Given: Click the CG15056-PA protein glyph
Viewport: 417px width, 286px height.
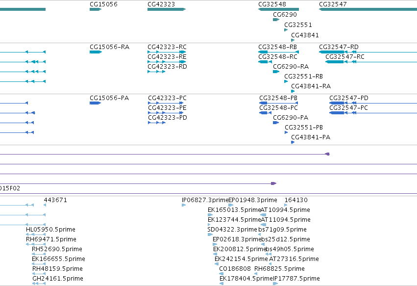Looking at the screenshot, I should click(95, 103).
